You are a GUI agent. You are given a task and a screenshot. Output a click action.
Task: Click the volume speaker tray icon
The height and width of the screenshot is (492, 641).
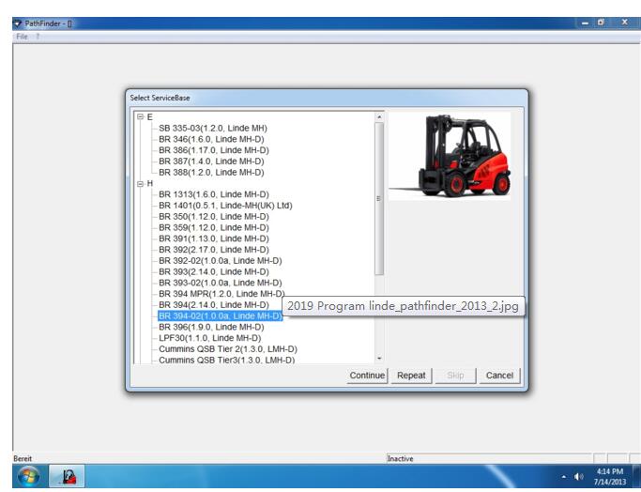(x=578, y=477)
